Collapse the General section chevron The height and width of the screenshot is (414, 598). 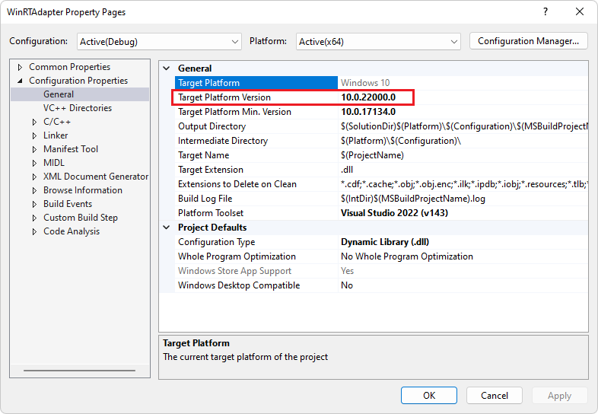click(167, 68)
